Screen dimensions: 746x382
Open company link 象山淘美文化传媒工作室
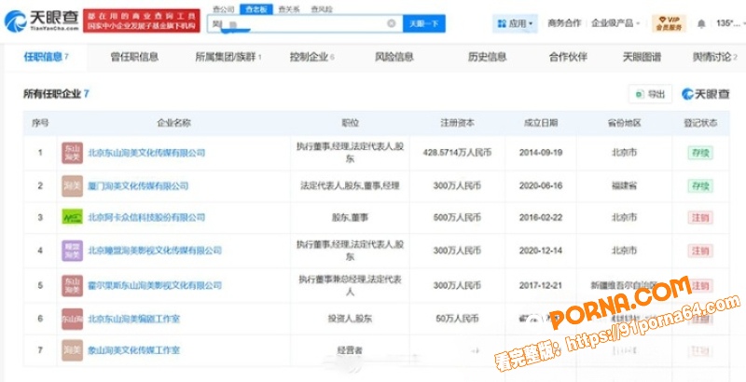tap(134, 350)
